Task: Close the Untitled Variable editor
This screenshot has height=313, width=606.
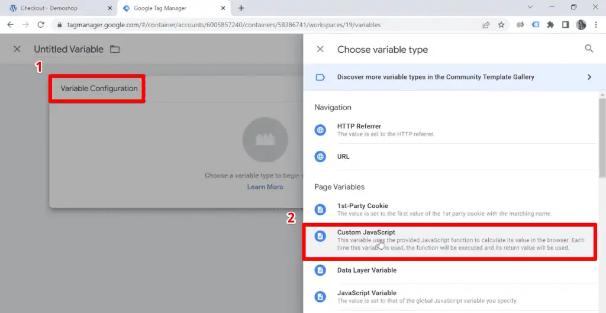Action: click(17, 49)
